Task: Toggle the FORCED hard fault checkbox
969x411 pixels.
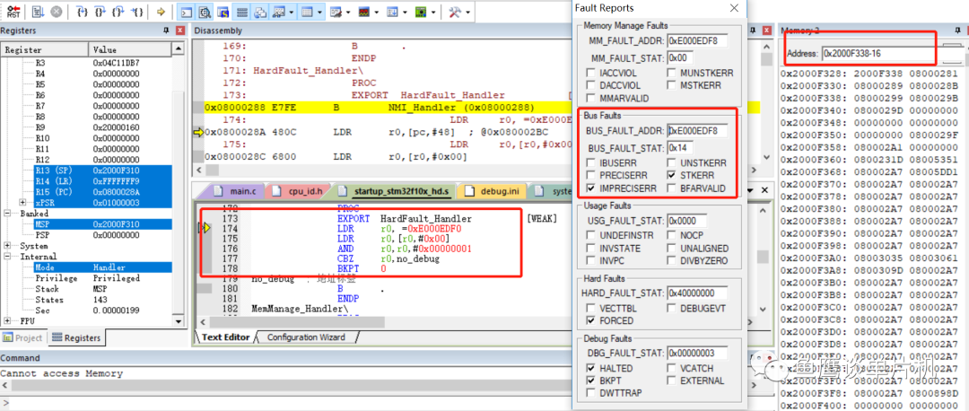Action: [x=591, y=320]
